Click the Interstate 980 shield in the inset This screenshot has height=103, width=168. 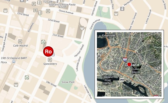tap(125, 59)
